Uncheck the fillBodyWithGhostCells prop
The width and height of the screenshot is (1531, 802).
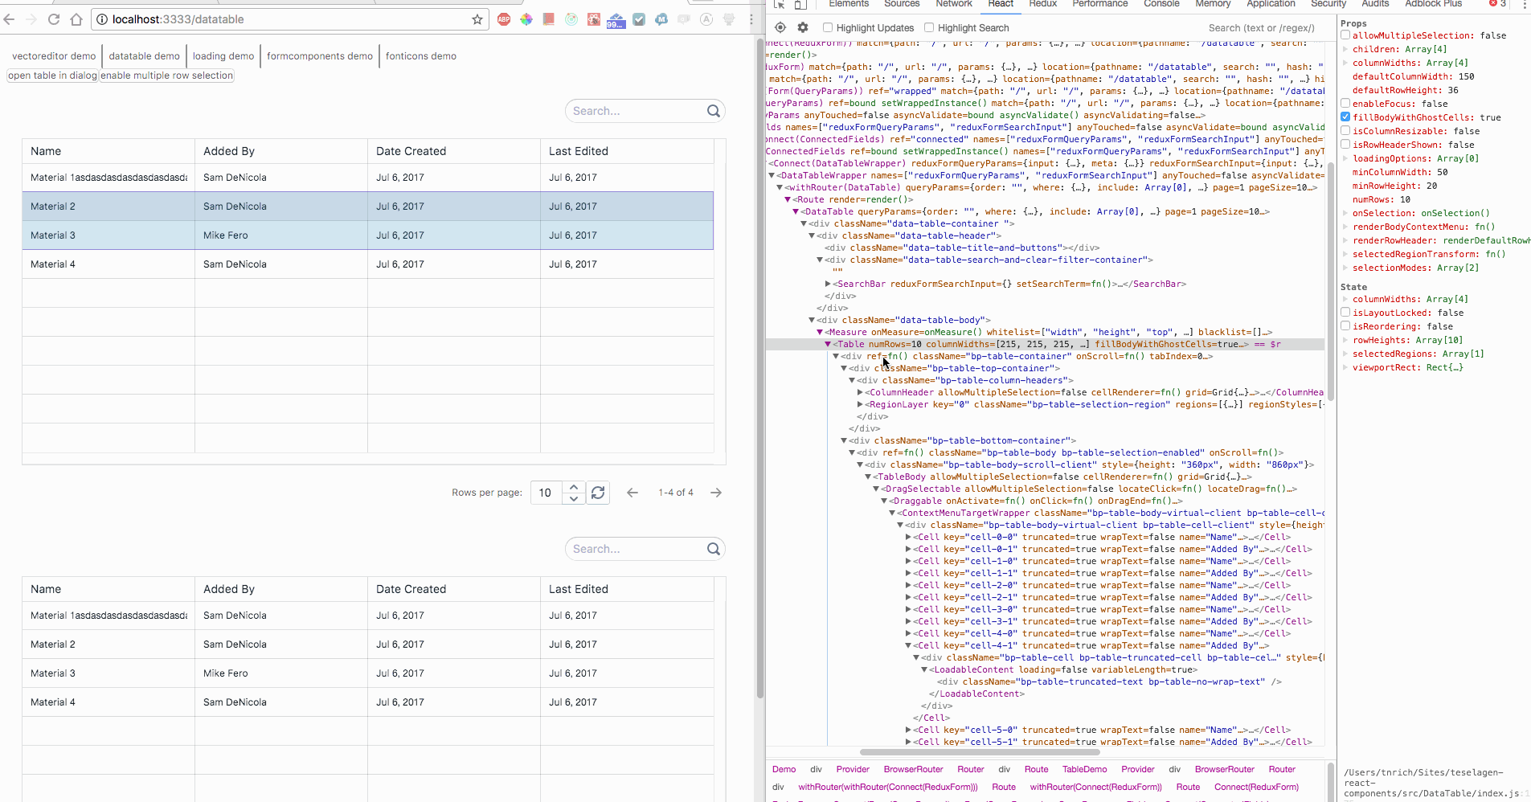tap(1346, 117)
